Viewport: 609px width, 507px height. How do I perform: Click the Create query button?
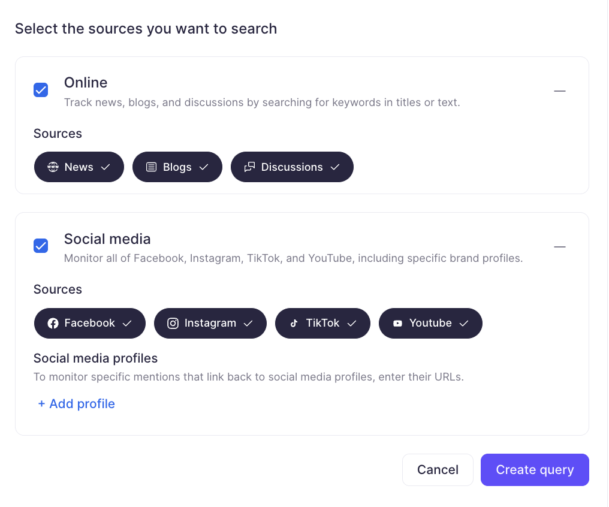[534, 470]
